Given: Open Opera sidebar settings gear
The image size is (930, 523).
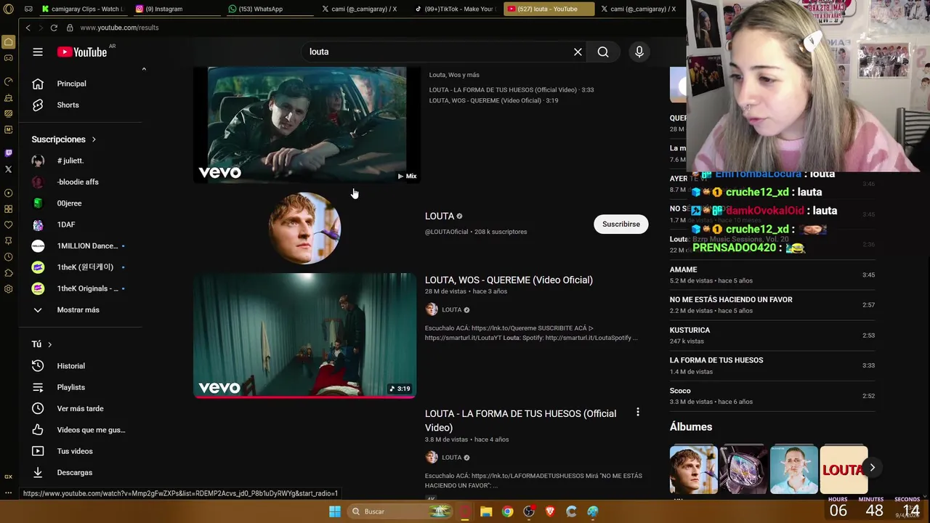Looking at the screenshot, I should point(8,289).
